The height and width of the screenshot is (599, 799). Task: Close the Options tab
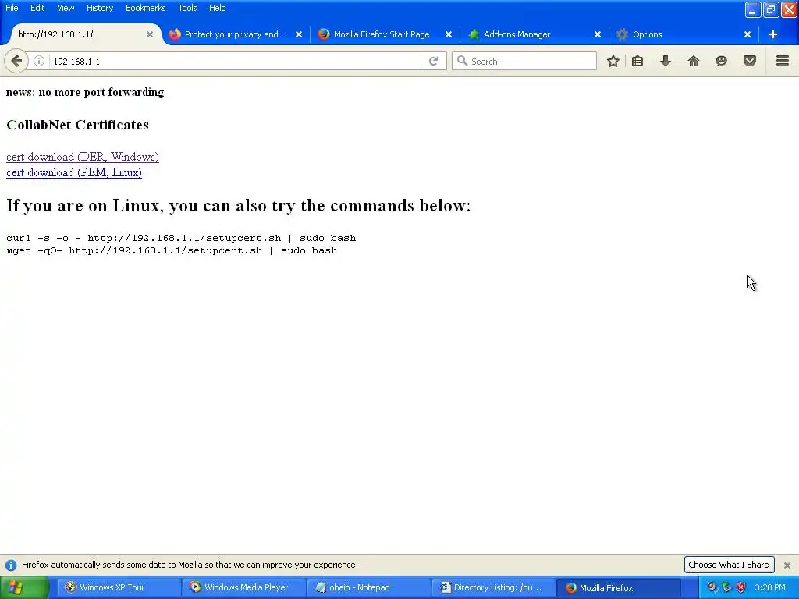tap(748, 34)
